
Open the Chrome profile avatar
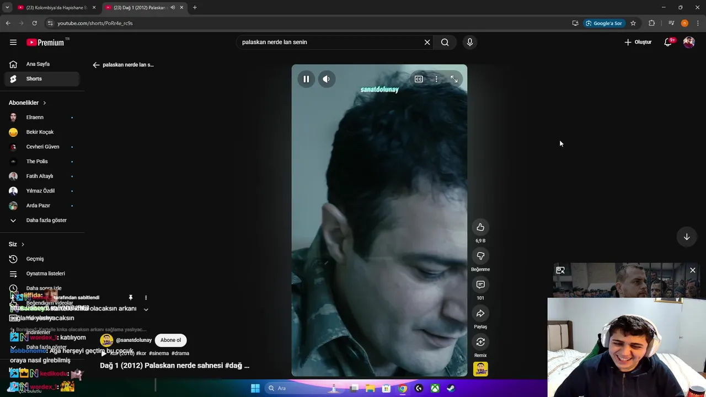tap(684, 23)
